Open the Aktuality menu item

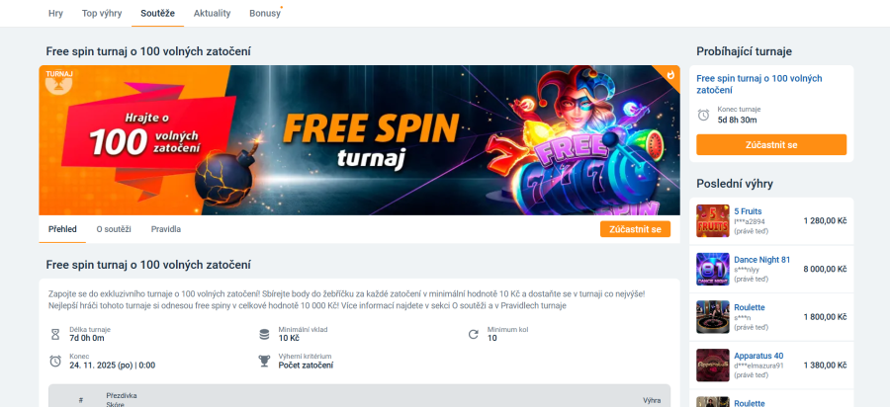(x=213, y=14)
